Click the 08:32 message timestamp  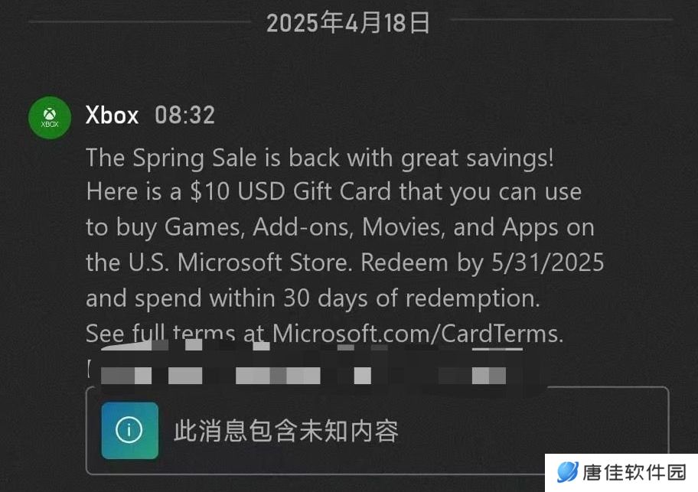pos(184,116)
